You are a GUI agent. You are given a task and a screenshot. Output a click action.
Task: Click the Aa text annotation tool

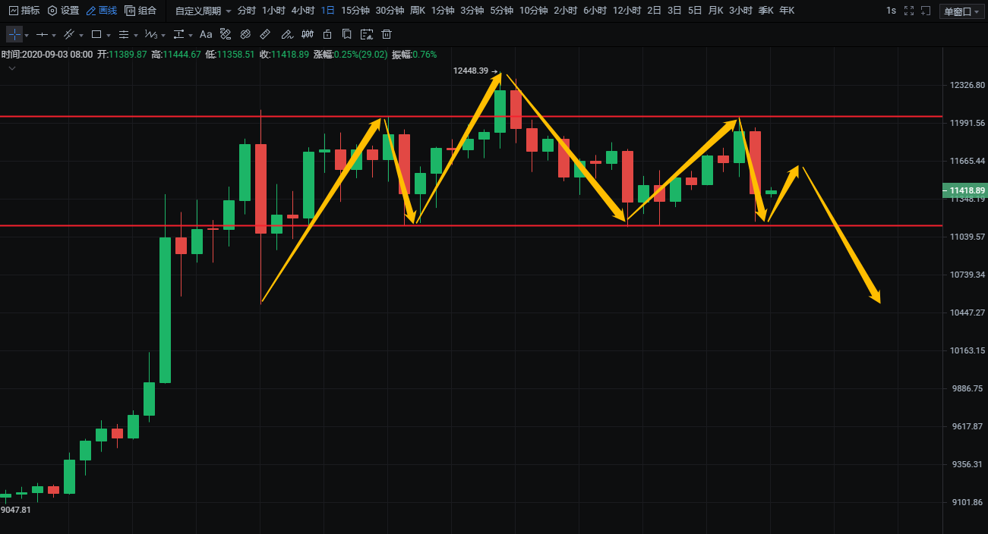206,35
